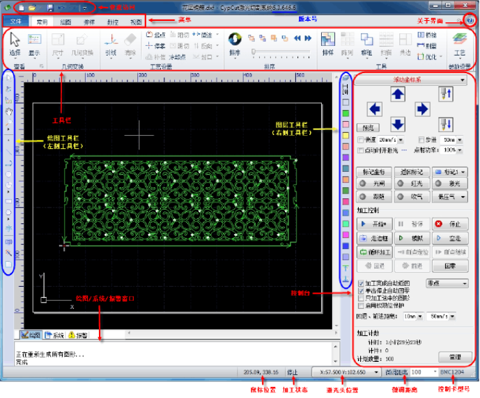This screenshot has height=398, width=480.
Task: Click the help icon at top right
Action: point(469,22)
